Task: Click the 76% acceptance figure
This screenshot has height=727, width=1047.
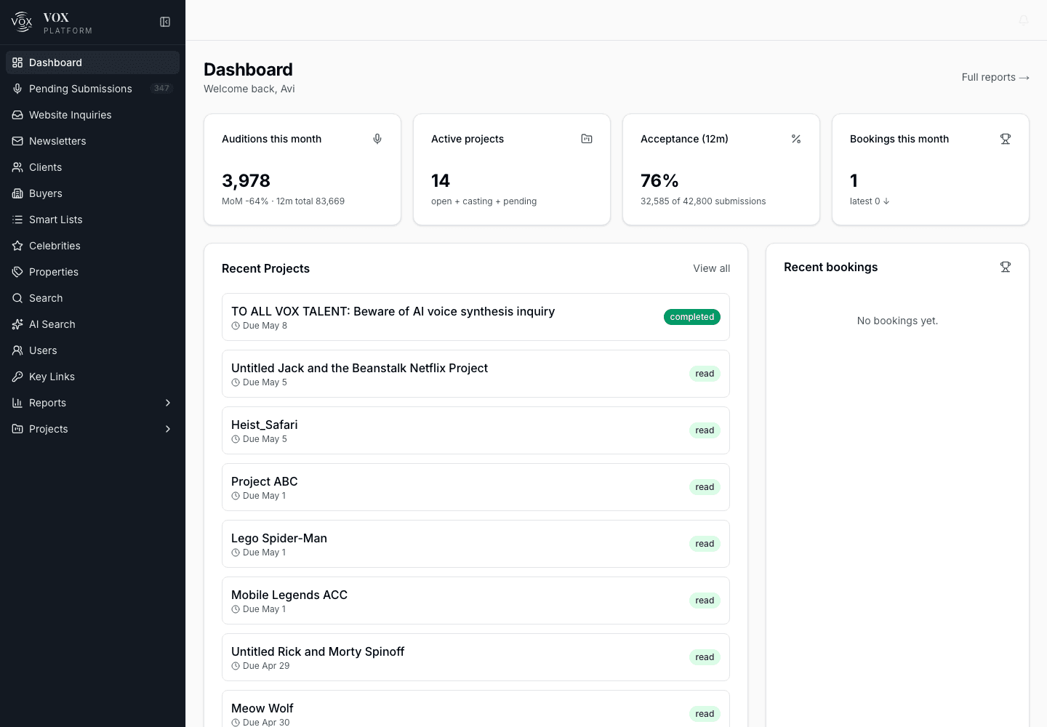Action: (x=659, y=180)
